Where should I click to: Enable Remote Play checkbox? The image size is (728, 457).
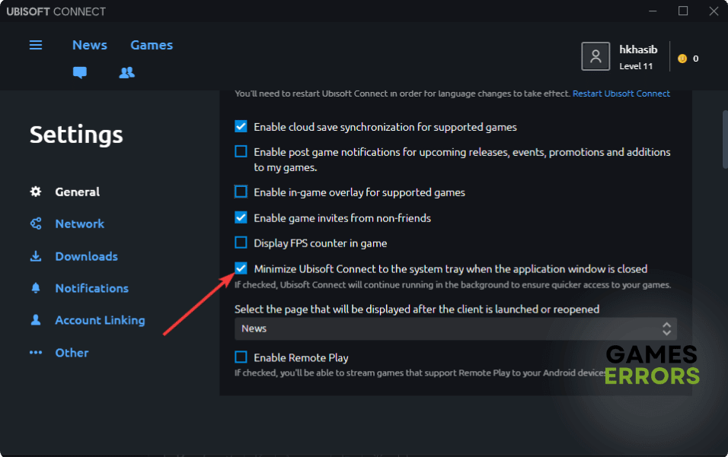click(x=241, y=357)
